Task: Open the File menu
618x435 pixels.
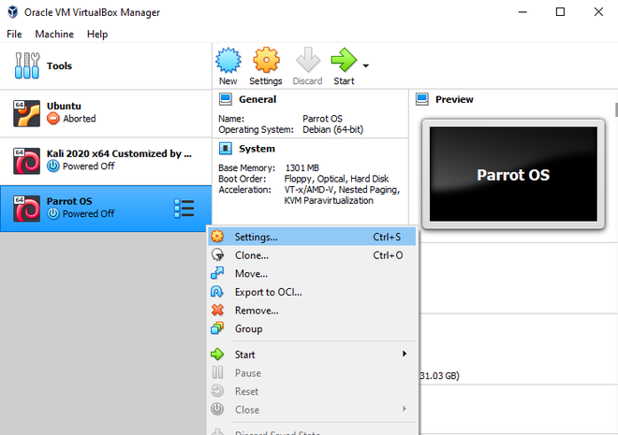Action: (x=14, y=35)
